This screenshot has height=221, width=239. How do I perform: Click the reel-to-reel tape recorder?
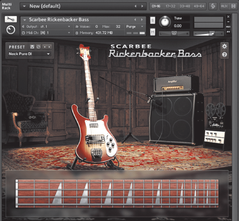click(x=216, y=116)
